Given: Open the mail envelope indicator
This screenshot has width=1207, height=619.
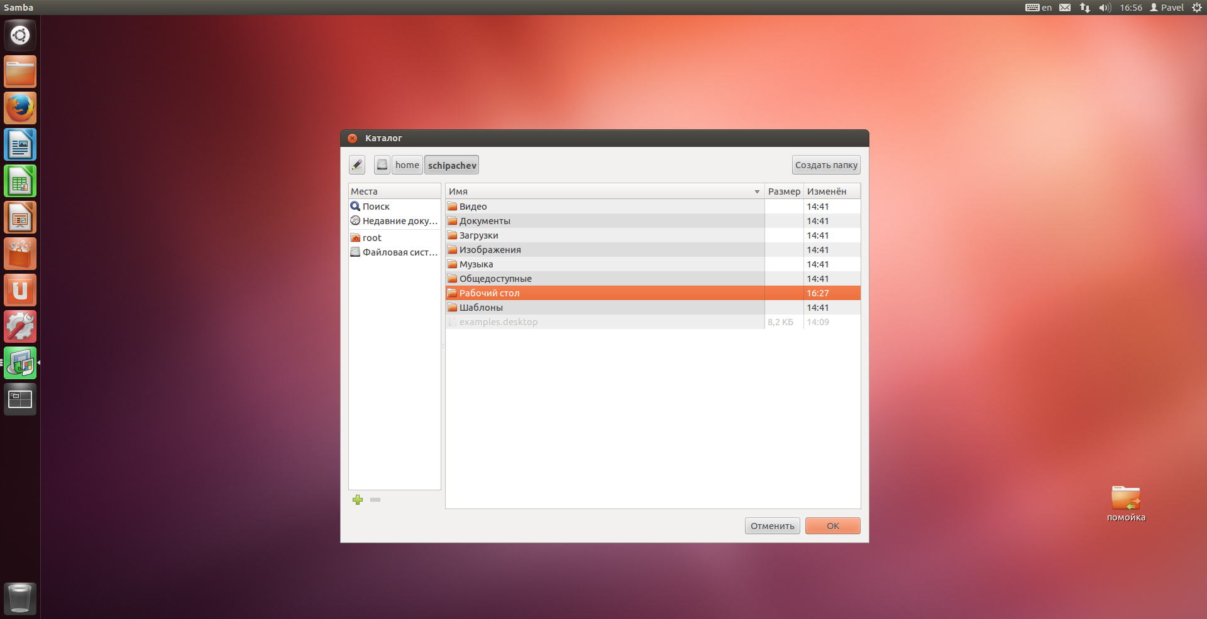Looking at the screenshot, I should click(x=1065, y=8).
